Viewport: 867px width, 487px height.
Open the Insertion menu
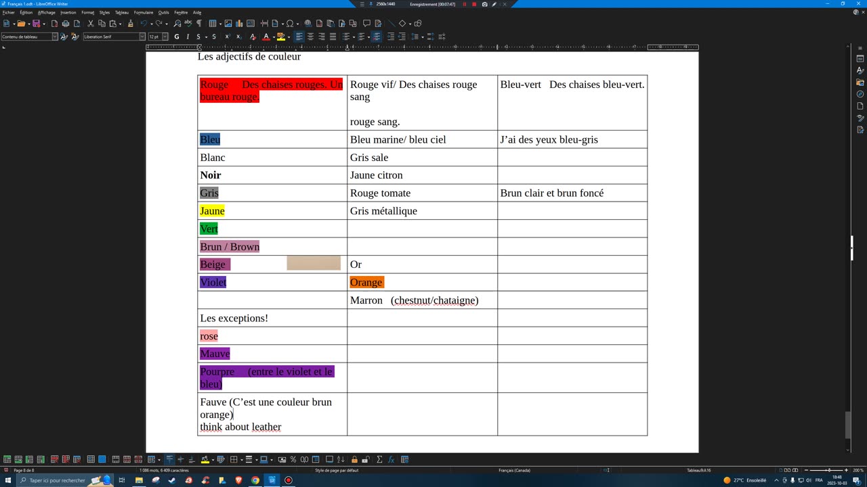click(x=68, y=12)
